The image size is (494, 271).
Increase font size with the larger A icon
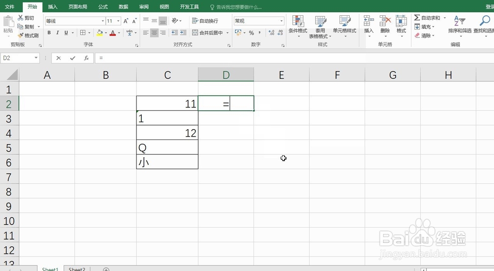125,21
